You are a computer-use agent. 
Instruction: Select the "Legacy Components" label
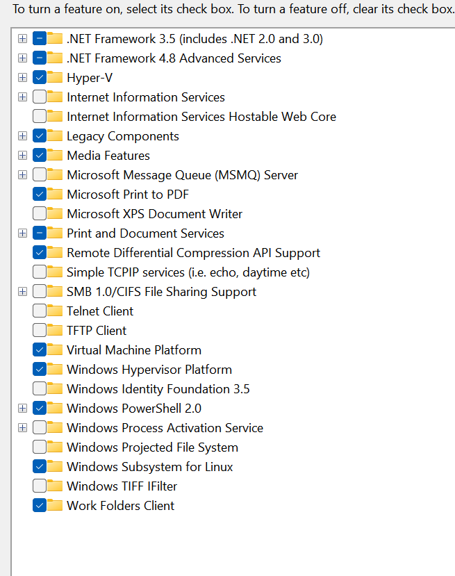tap(123, 136)
